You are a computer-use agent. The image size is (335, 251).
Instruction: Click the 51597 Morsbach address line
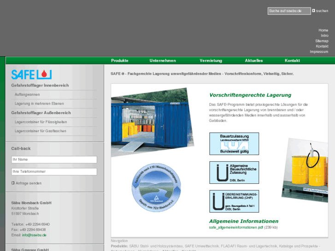coord(25,214)
